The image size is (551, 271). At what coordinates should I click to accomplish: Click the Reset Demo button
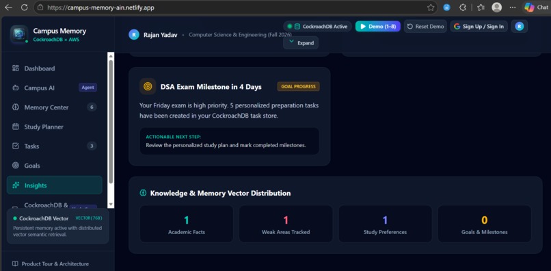[425, 27]
